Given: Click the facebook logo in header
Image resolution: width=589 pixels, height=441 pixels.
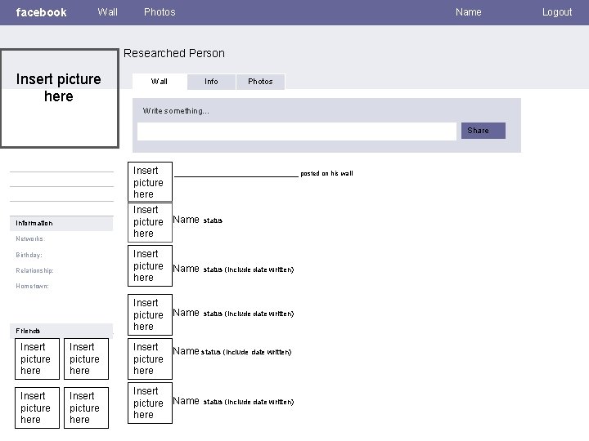Looking at the screenshot, I should 41,12.
